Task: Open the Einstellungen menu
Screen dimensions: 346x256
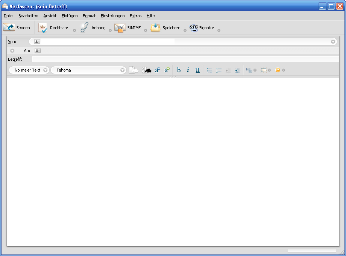Action: (x=113, y=16)
